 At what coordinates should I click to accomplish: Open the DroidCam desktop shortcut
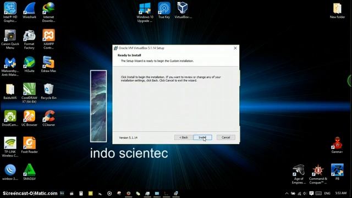(10, 118)
